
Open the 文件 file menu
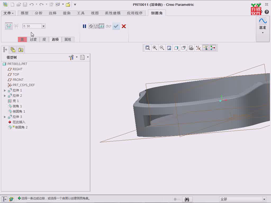pyautogui.click(x=8, y=13)
